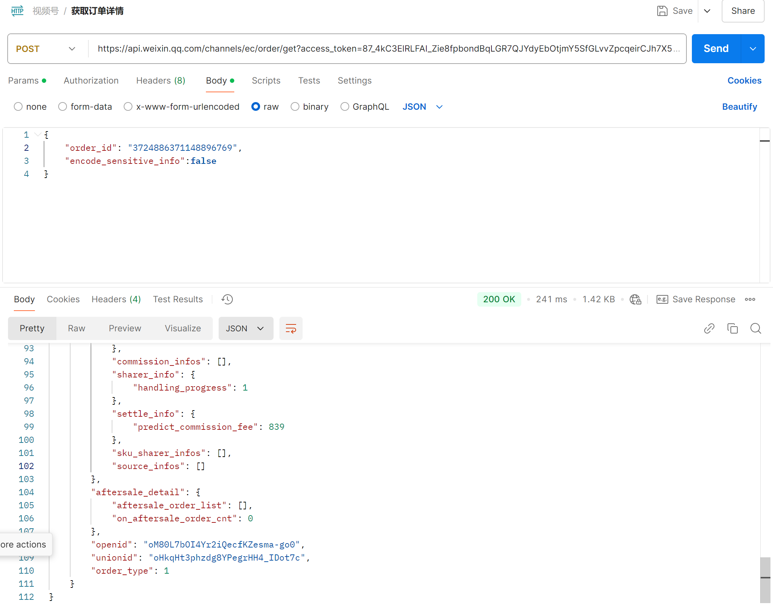Select the GraphQL radio button
Viewport: 773px width, 606px height.
coord(344,107)
